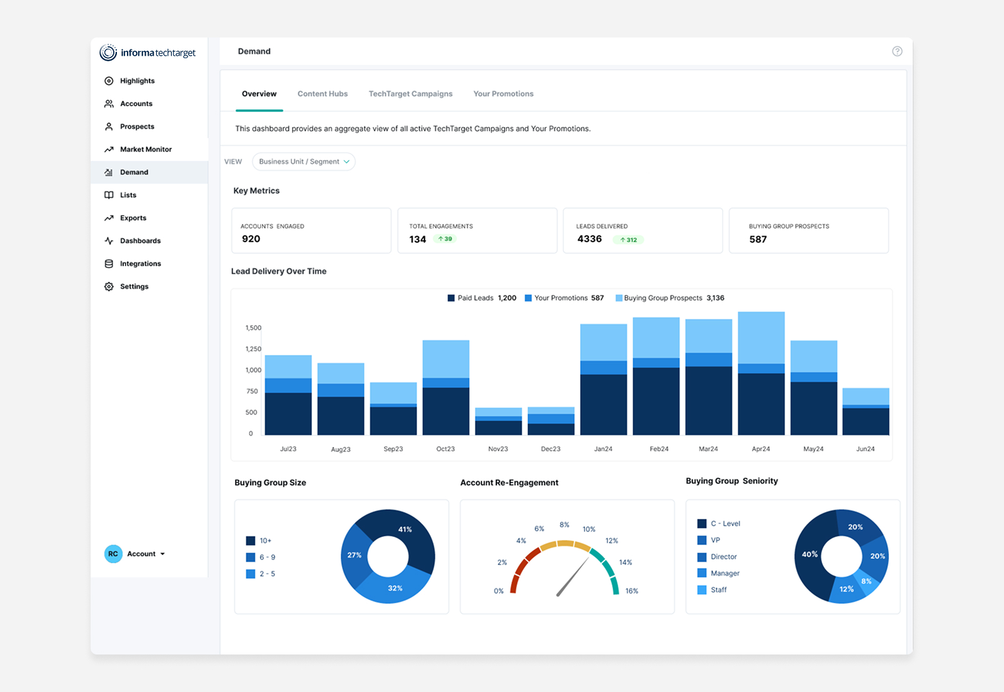
Task: Click the Highlights sidebar icon
Action: [x=109, y=81]
